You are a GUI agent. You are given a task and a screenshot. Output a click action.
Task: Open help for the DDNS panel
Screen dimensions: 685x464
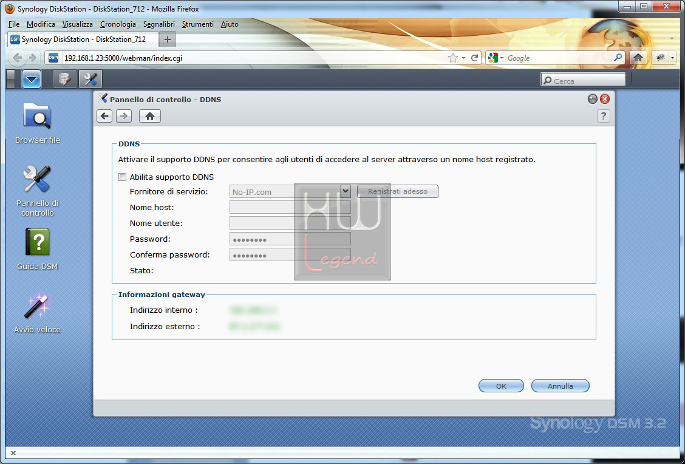(603, 116)
